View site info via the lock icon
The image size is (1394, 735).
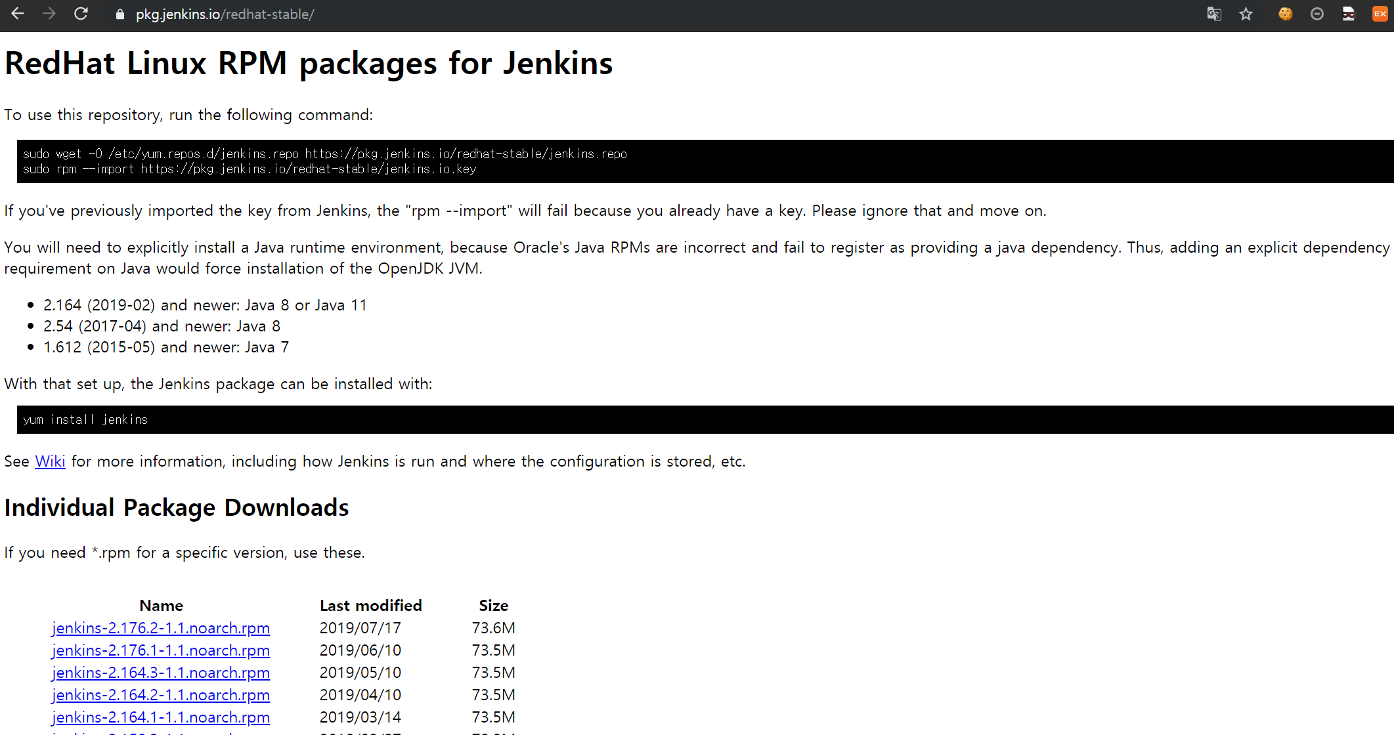coord(120,14)
